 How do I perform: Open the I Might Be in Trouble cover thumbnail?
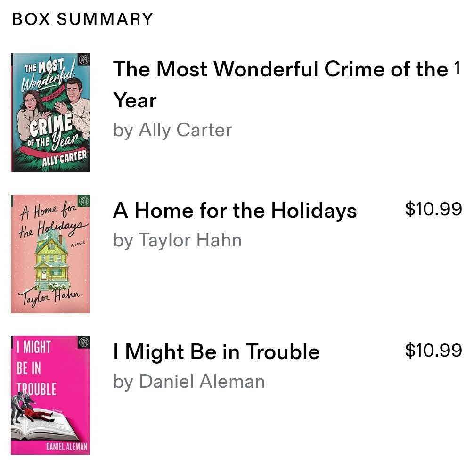(50, 395)
